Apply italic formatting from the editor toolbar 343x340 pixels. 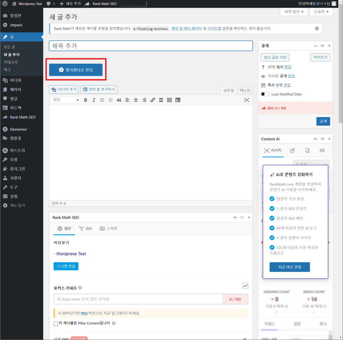coord(94,100)
